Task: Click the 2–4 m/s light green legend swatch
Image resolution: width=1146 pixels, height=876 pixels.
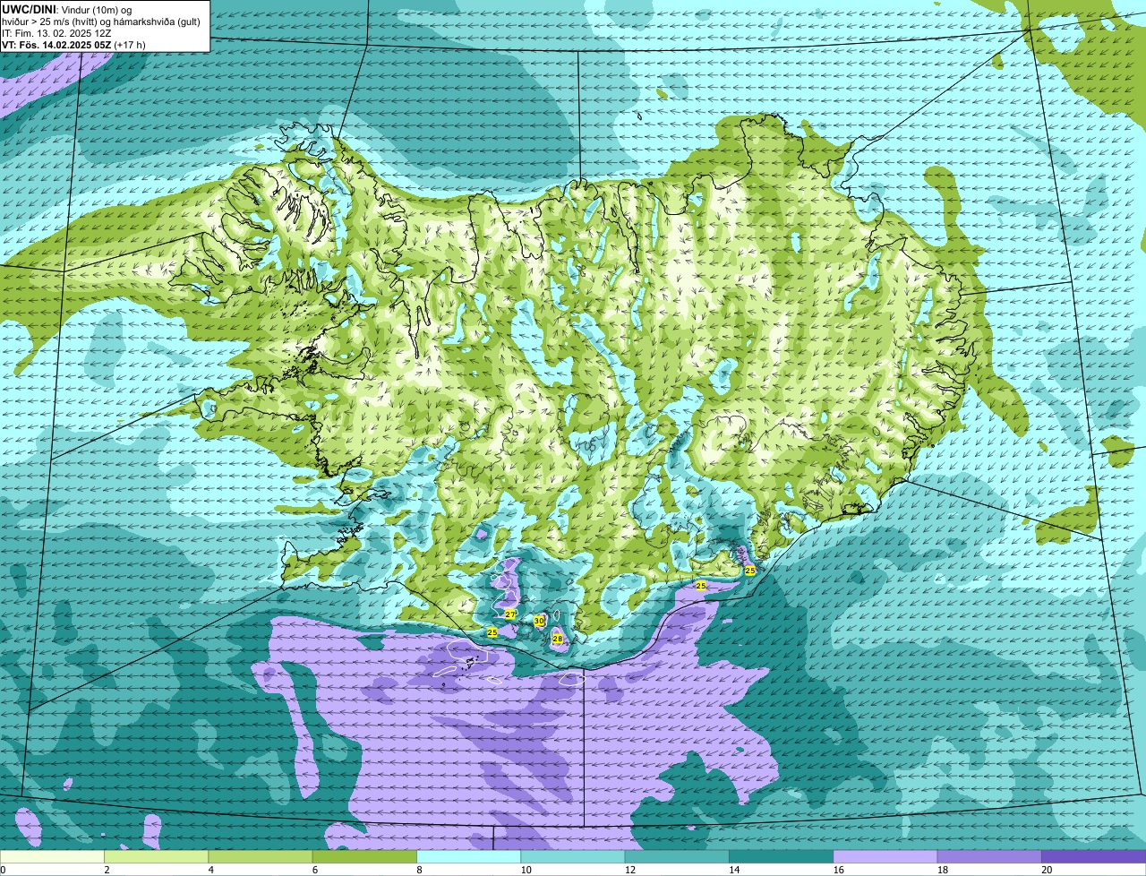Action: click(156, 856)
